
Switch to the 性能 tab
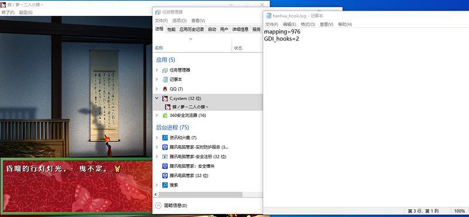[x=171, y=29]
